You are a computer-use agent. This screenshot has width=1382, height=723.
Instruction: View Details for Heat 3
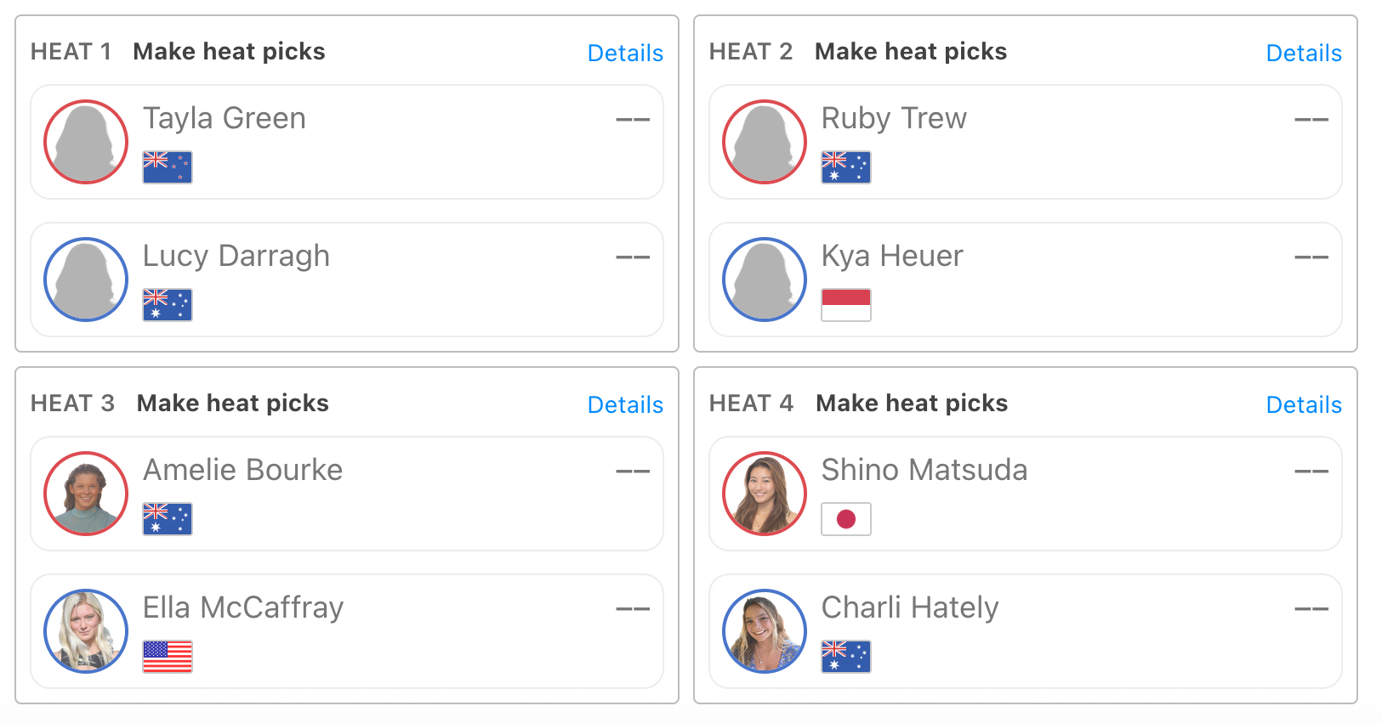tap(625, 404)
